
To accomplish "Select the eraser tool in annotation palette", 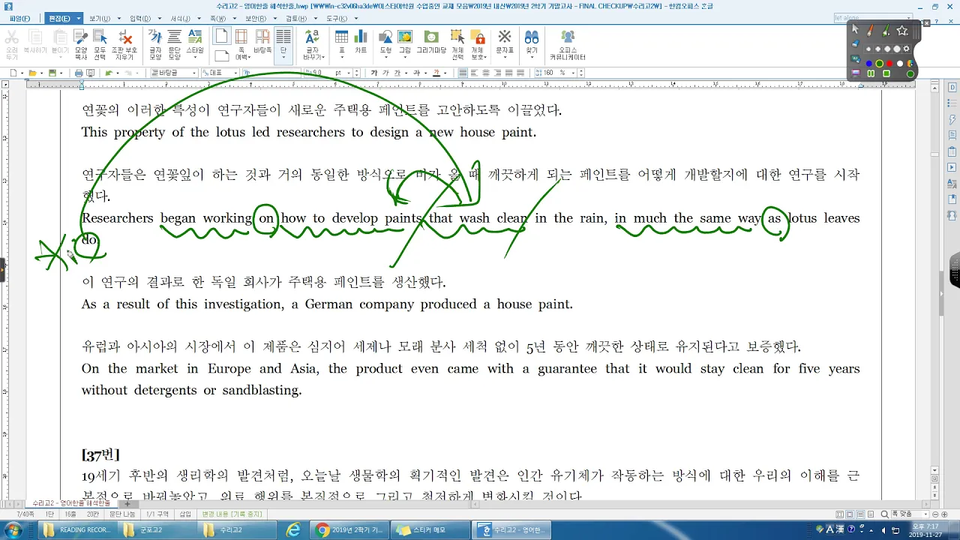I will point(856,43).
